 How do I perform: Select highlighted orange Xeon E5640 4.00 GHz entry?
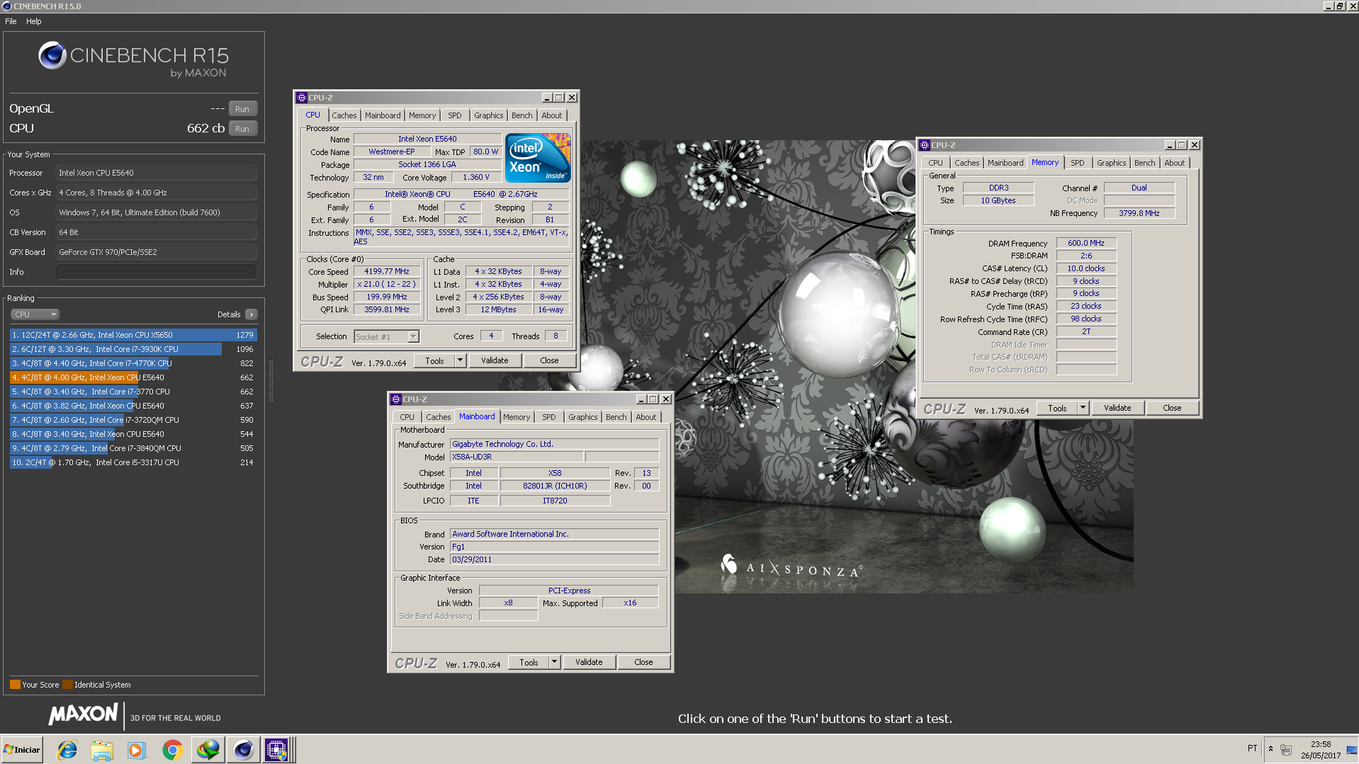tap(133, 377)
